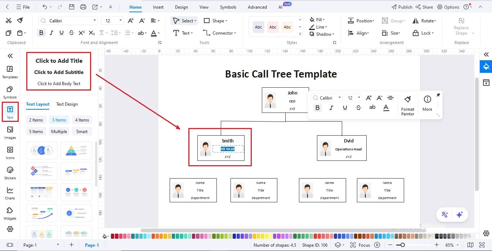
Task: Select the pyramid diagram thumbnail in the Text panel
Action: pos(76,150)
